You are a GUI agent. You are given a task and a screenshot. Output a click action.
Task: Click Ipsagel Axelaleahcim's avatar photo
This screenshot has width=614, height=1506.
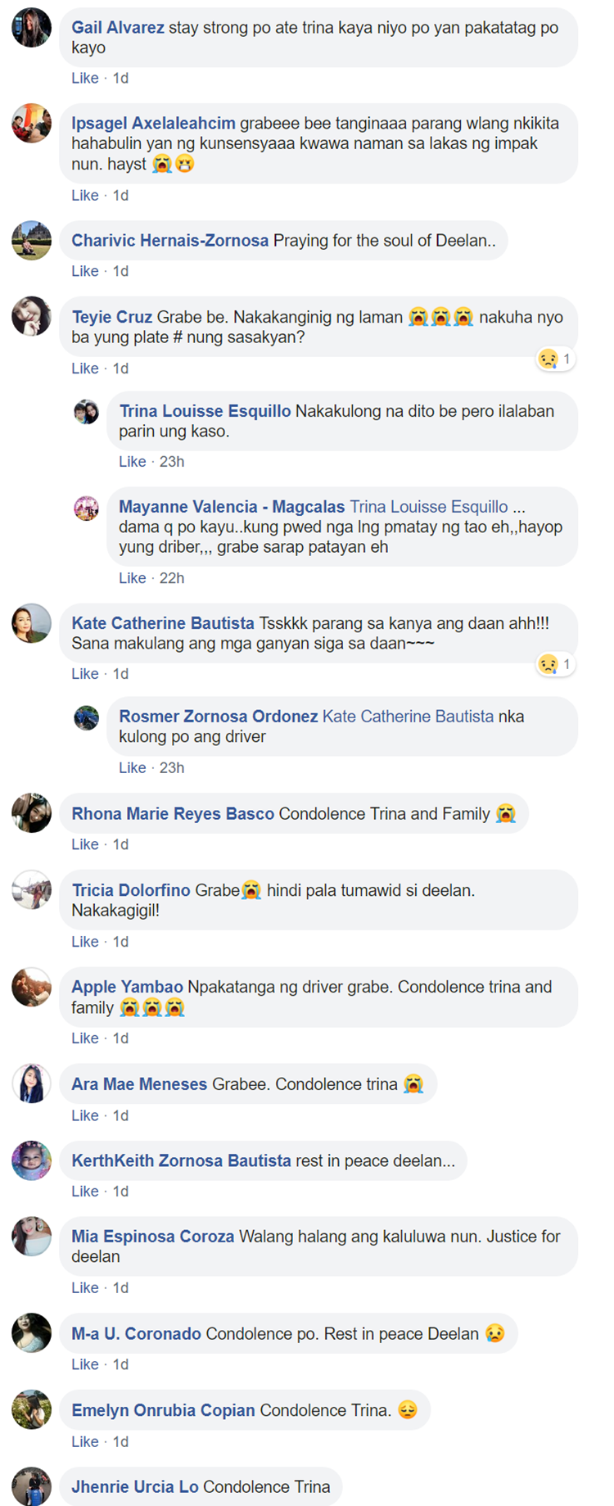coord(31,124)
